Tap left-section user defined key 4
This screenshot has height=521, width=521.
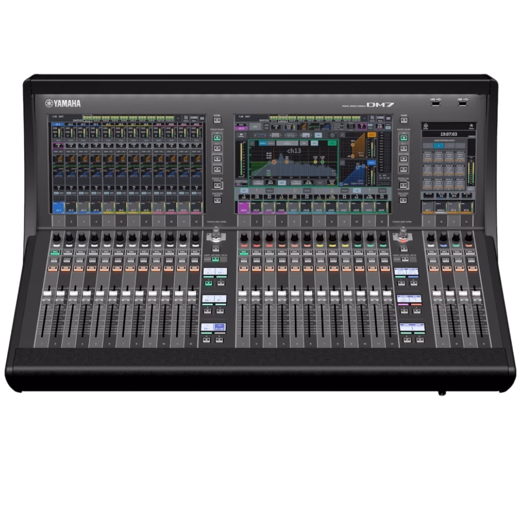tap(220, 311)
